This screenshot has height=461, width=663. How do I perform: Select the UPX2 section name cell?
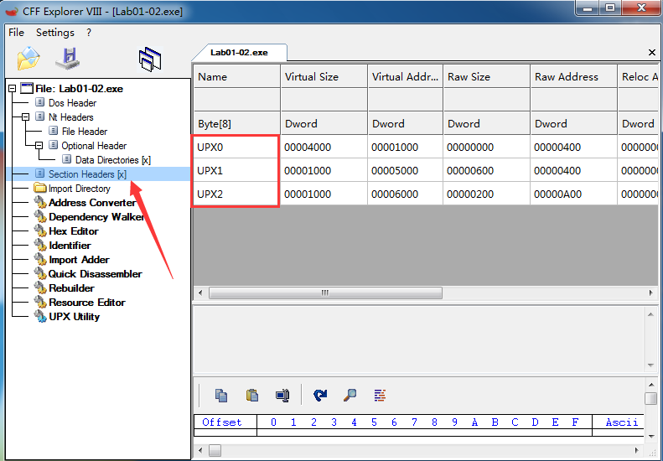(236, 194)
